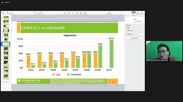Select slide 3 thumbnail in navigator
Viewport: 183px width, 102px height.
click(6, 26)
